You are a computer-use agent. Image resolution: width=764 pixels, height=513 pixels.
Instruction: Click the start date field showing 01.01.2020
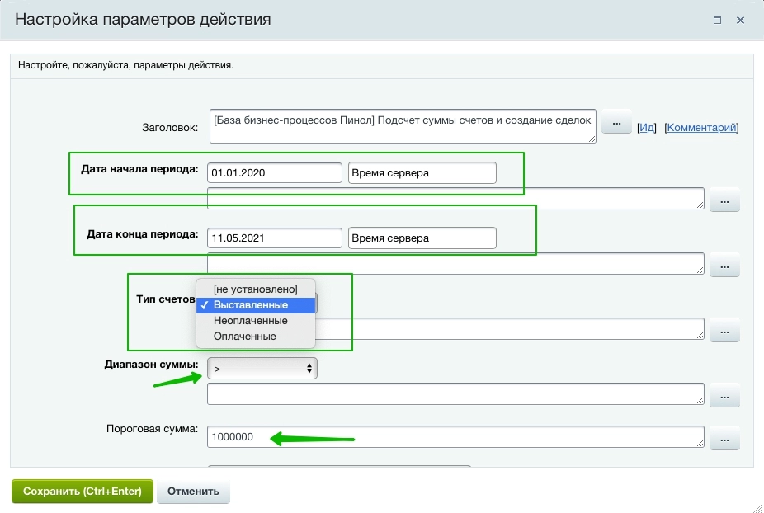(x=274, y=172)
